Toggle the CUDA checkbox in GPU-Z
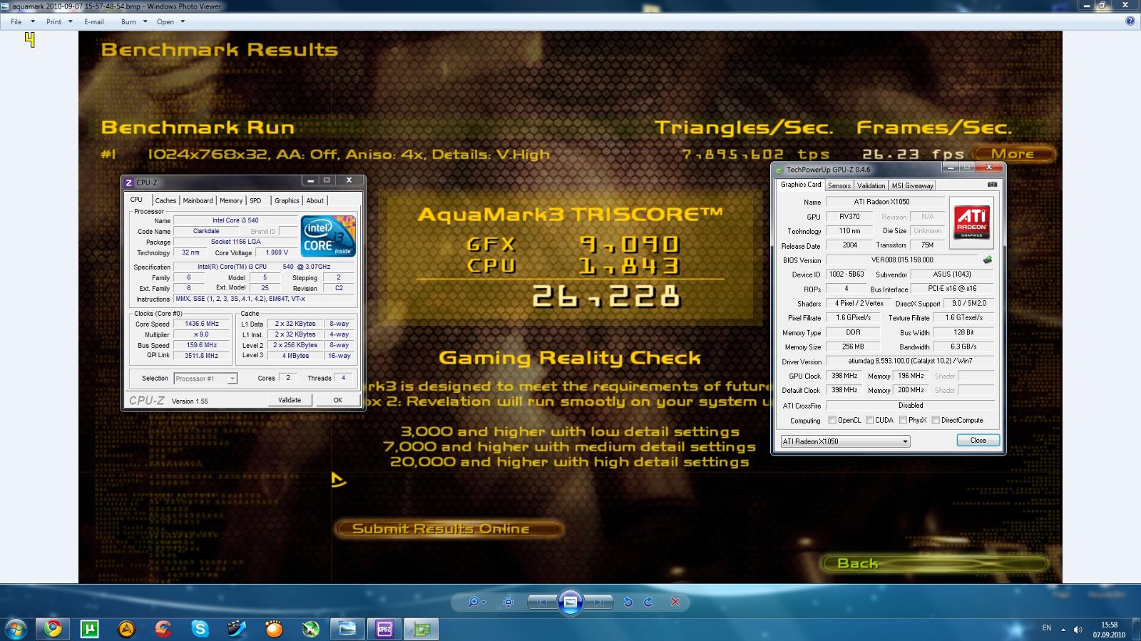This screenshot has width=1141, height=641. pyautogui.click(x=869, y=420)
